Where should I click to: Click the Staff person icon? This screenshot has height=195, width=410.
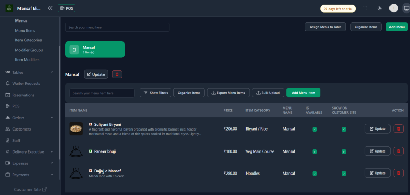[8, 140]
